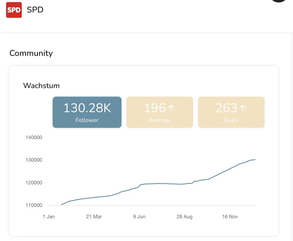The height and width of the screenshot is (241, 293).
Task: Click the 120000 y-axis label
Action: click(34, 183)
